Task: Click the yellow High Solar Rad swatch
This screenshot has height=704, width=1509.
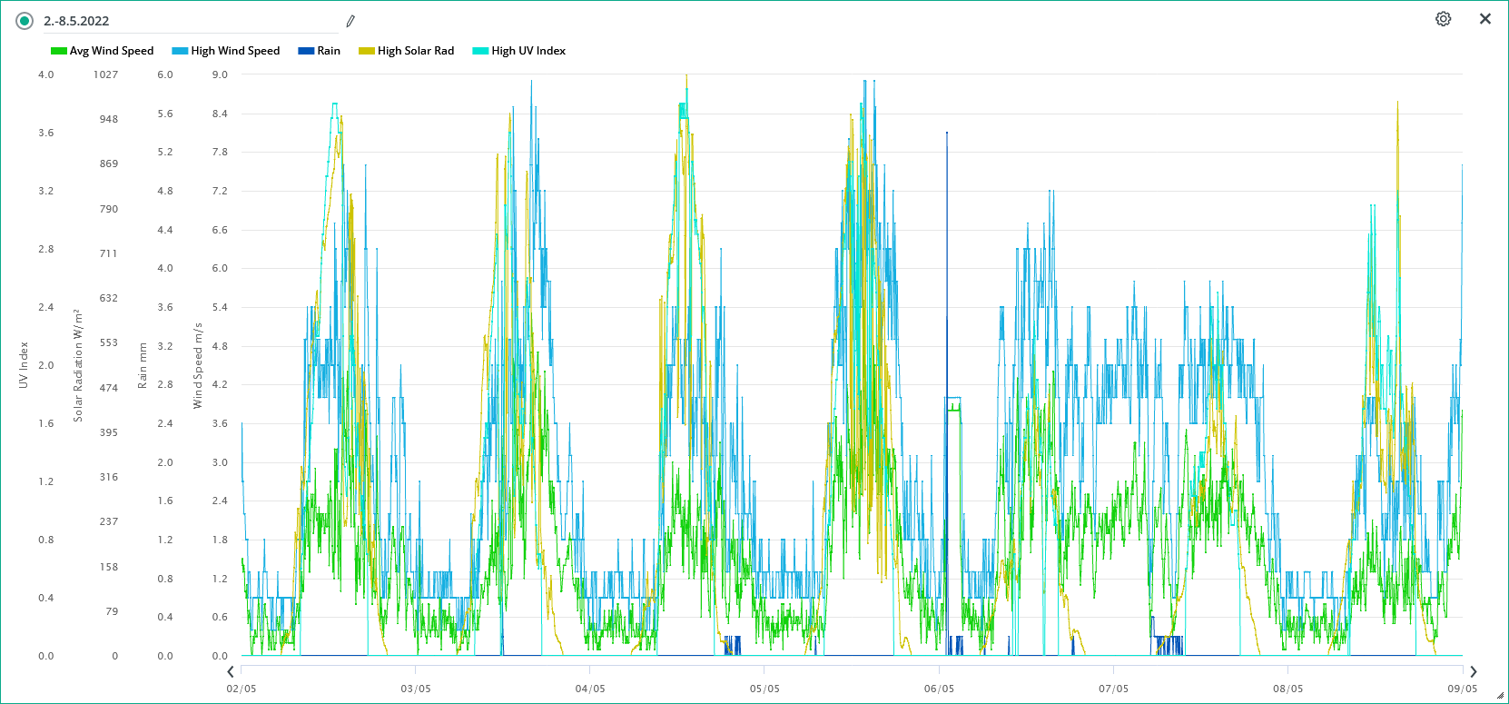Action: 367,51
